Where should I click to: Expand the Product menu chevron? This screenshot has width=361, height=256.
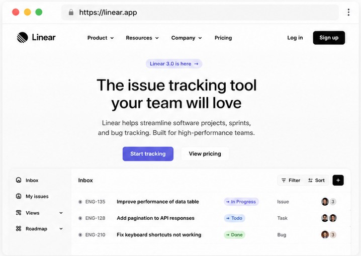click(112, 38)
